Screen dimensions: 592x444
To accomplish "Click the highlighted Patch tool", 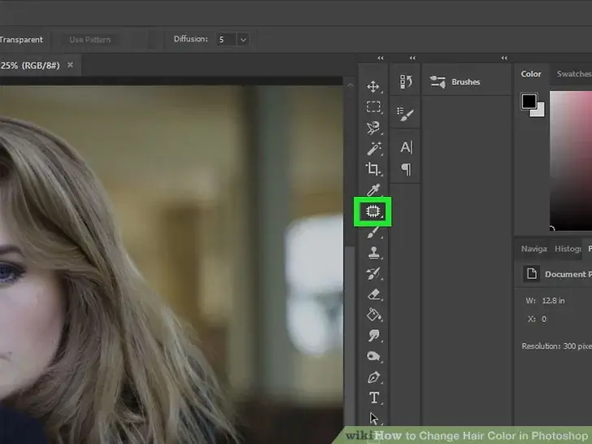I will coord(373,211).
